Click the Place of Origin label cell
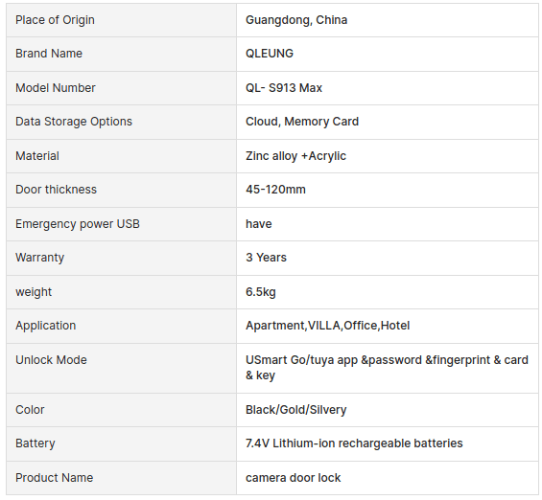 [x=121, y=20]
